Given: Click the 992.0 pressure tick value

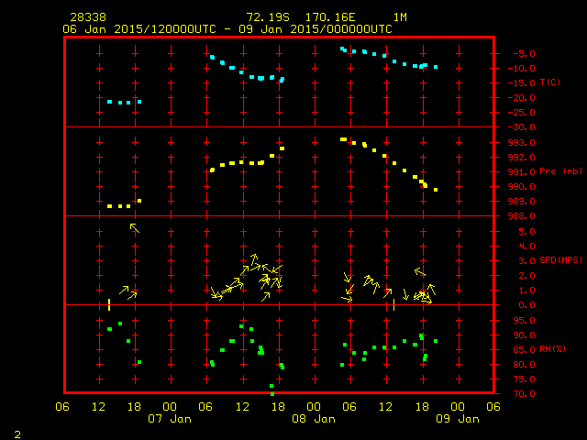Looking at the screenshot, I should click(x=522, y=157).
